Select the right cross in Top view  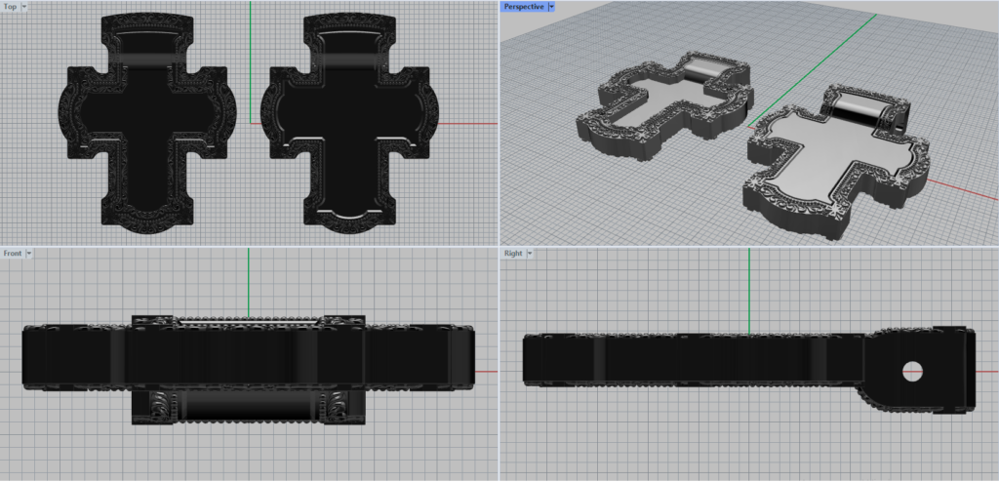[348, 127]
